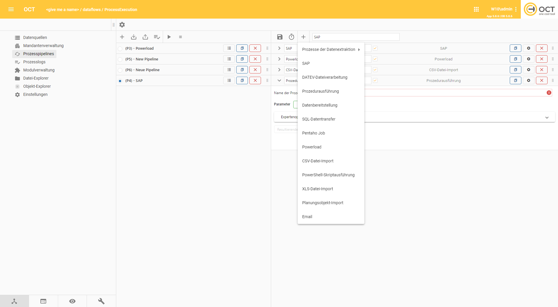558x307 pixels.
Task: Choose Pentaho Job from the menu
Action: pos(313,133)
